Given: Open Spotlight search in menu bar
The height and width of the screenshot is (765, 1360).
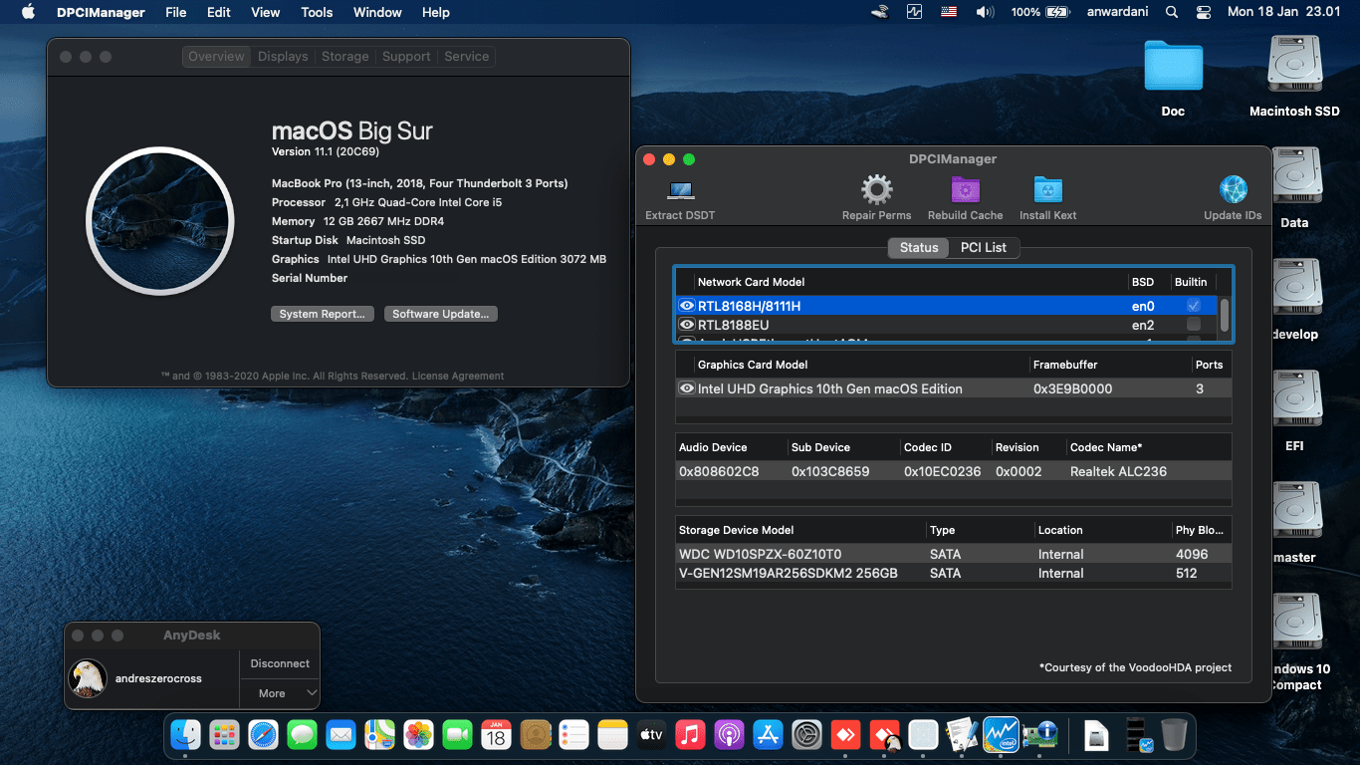Looking at the screenshot, I should (1172, 12).
